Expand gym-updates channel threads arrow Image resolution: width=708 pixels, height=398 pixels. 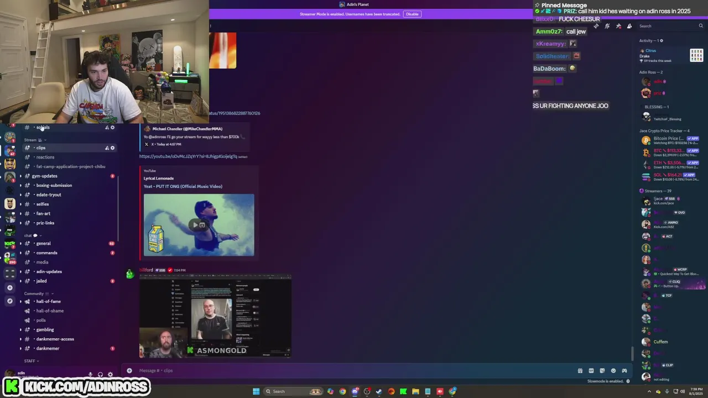coord(20,176)
